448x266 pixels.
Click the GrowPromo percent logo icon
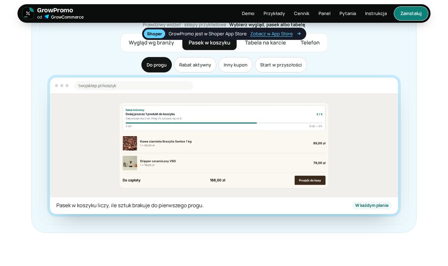click(28, 13)
